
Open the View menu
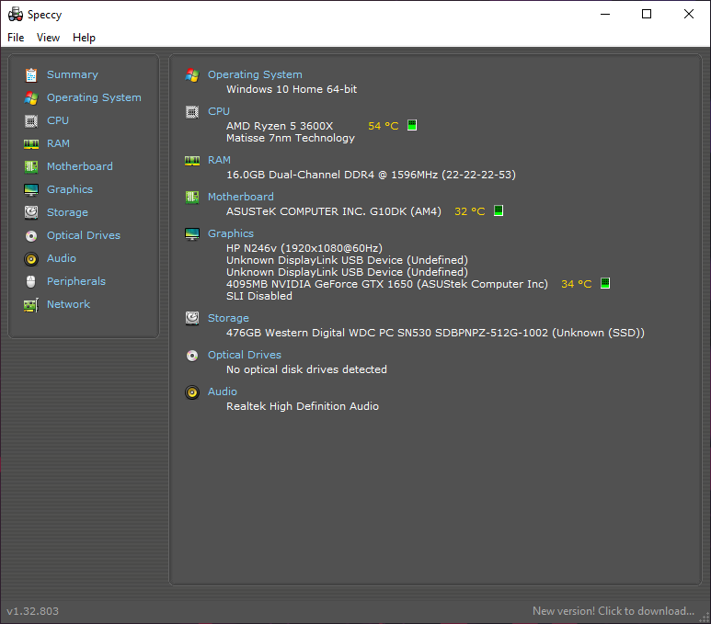coord(48,38)
